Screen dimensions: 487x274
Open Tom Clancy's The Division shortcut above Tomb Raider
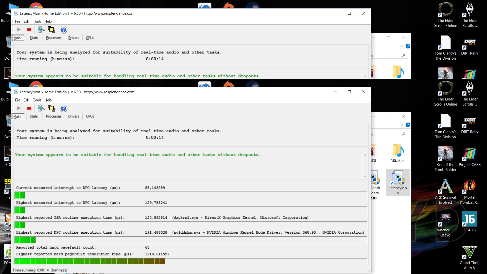pyautogui.click(x=445, y=126)
